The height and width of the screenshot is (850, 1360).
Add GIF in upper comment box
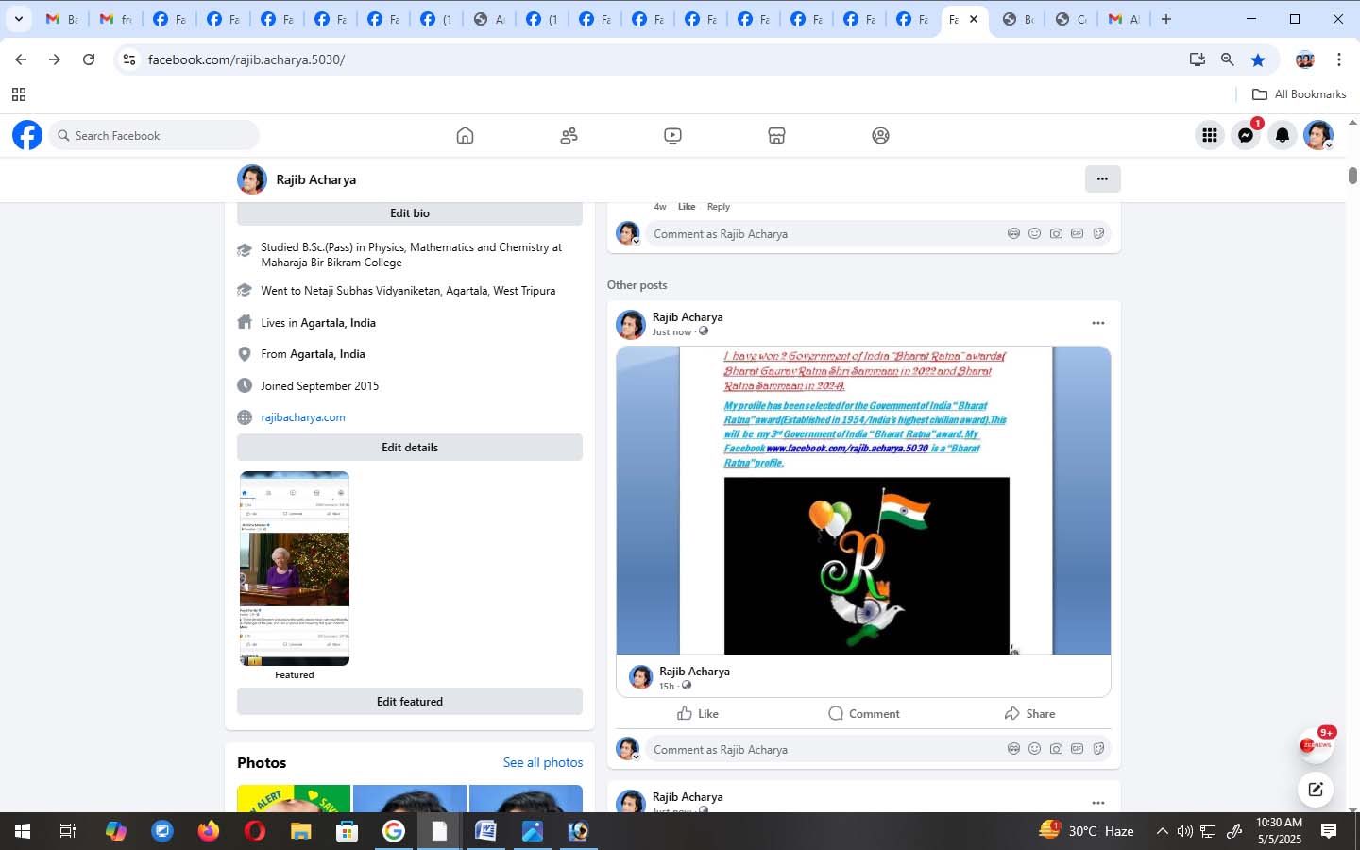1077,233
